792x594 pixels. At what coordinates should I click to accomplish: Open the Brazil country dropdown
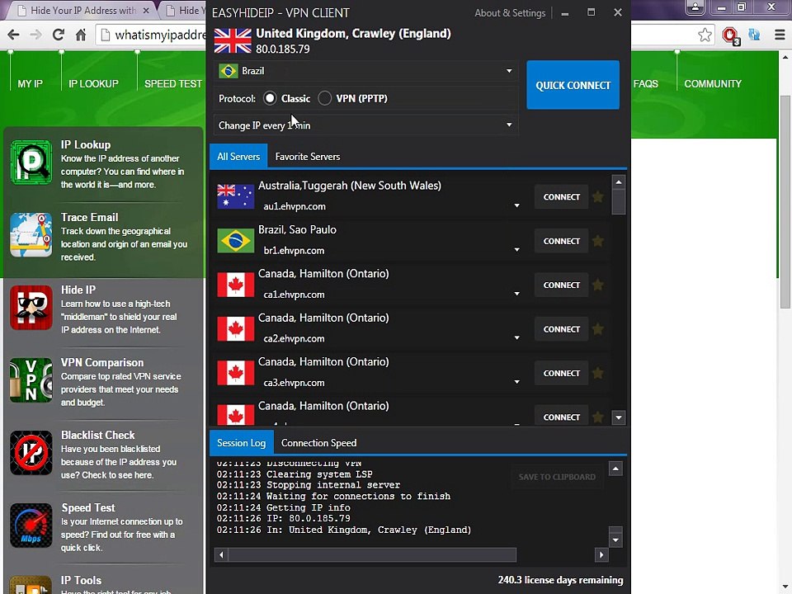click(x=365, y=71)
